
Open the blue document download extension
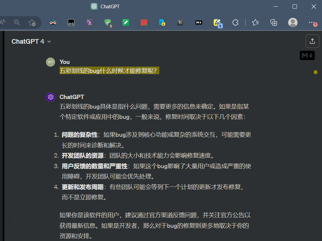[x=162, y=23]
